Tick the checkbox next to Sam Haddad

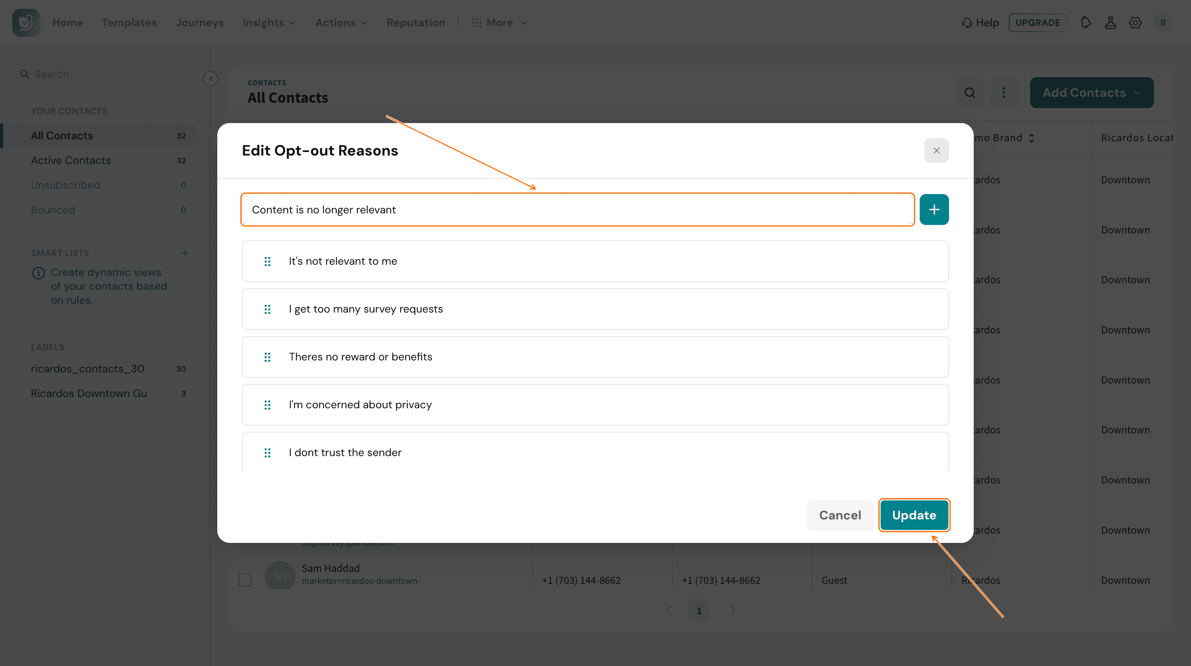(245, 580)
